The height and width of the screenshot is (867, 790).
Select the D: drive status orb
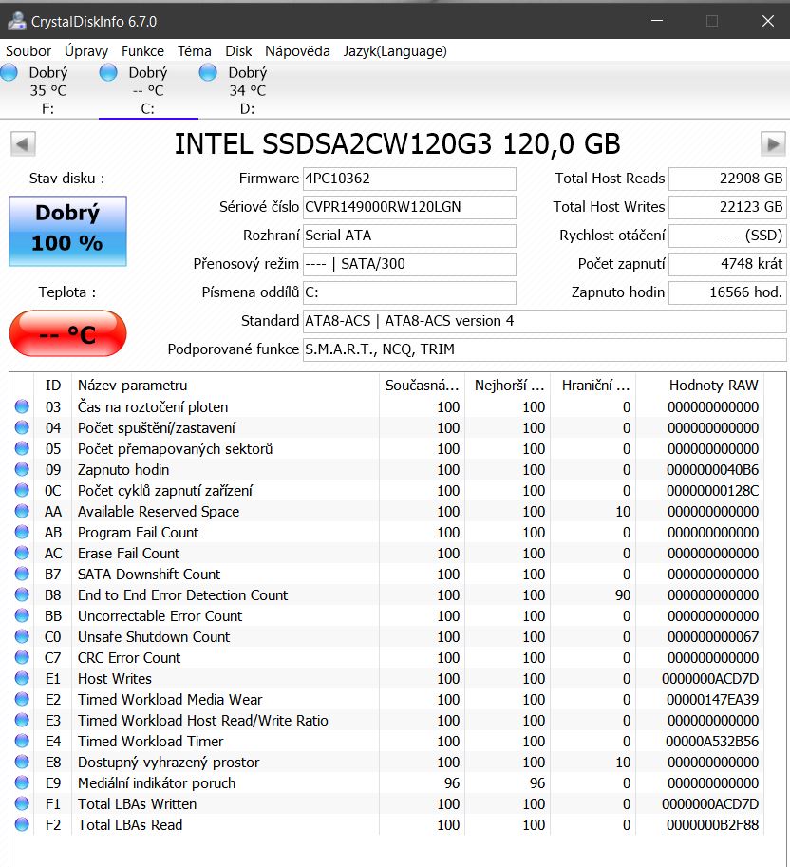(208, 73)
